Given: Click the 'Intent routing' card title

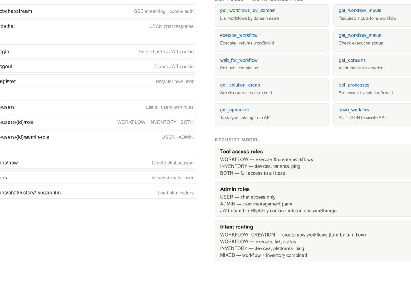Looking at the screenshot, I should coord(236,227).
